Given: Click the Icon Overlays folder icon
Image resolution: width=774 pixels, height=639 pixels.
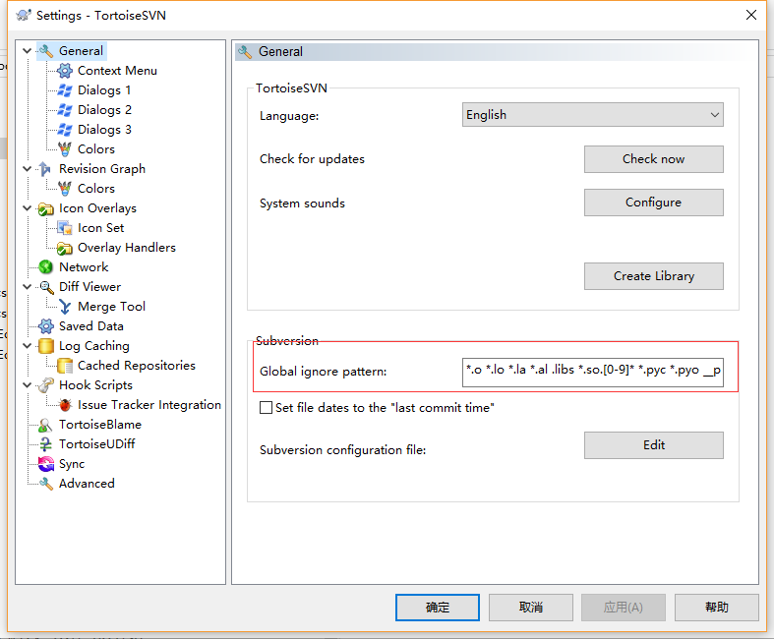Looking at the screenshot, I should tap(46, 208).
